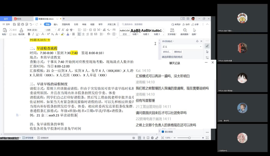Toggle bold formatting on selected text
This screenshot has height=156, width=270.
(x=29, y=34)
